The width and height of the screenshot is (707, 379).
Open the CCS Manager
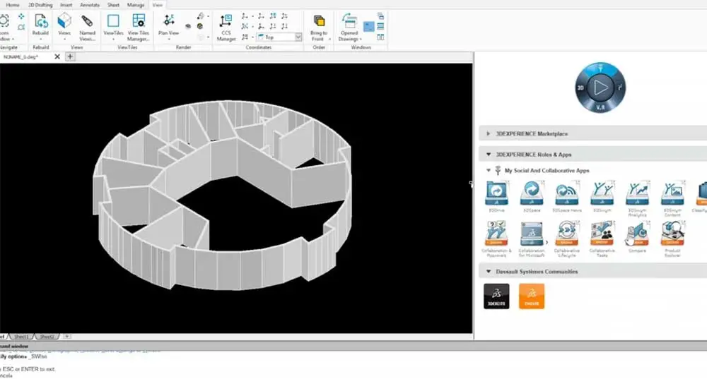click(x=226, y=27)
